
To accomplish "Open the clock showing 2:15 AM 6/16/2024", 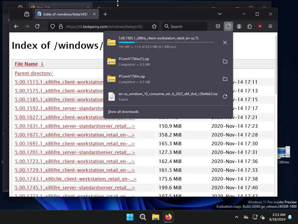I will [x=277, y=217].
